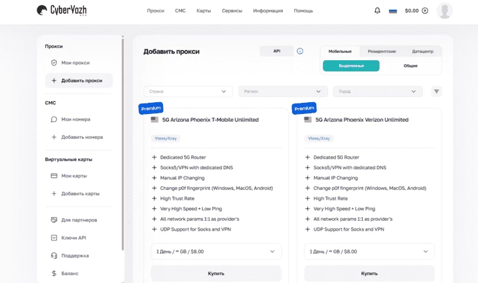Switch to Общие proxy type
Viewport: 478px width, 283px height.
411,66
